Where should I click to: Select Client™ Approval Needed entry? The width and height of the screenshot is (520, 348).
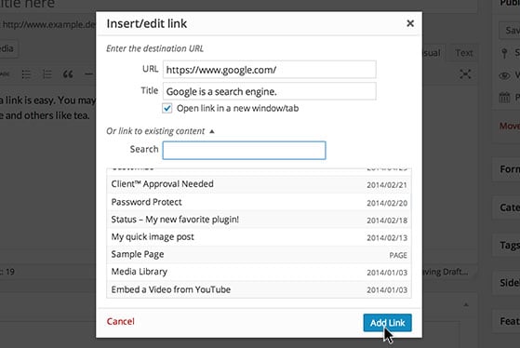259,184
